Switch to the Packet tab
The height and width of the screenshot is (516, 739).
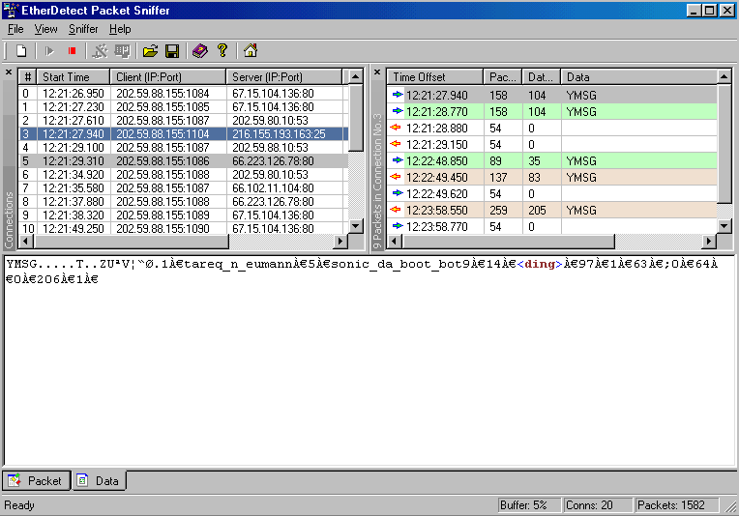(36, 480)
